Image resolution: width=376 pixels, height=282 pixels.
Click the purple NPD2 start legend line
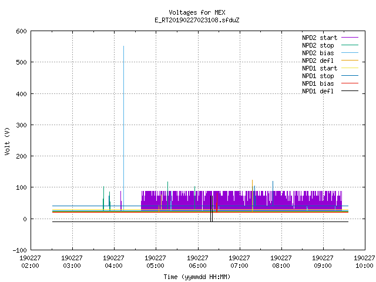(350, 38)
